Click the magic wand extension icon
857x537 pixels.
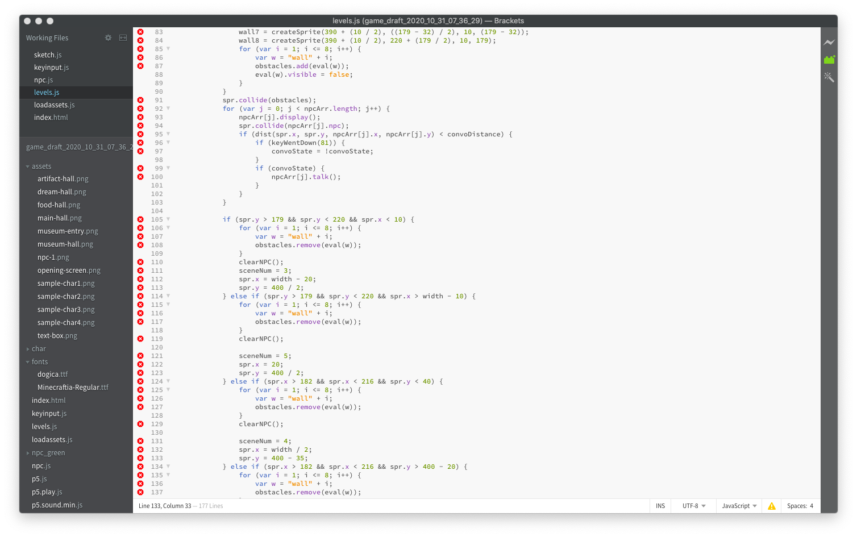(830, 77)
